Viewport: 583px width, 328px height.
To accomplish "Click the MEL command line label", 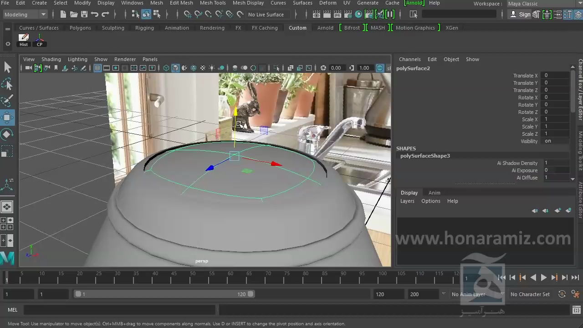I will (x=12, y=310).
